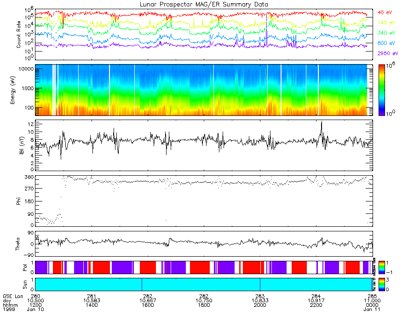The image size is (414, 322).
Task: Click the '360' tick on the Phi axis
Action: (29, 177)
